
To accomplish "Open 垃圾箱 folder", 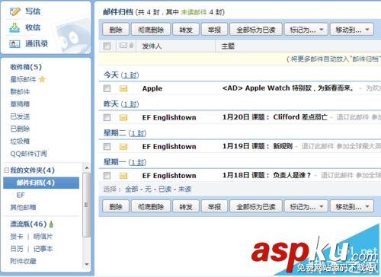I will 20,142.
